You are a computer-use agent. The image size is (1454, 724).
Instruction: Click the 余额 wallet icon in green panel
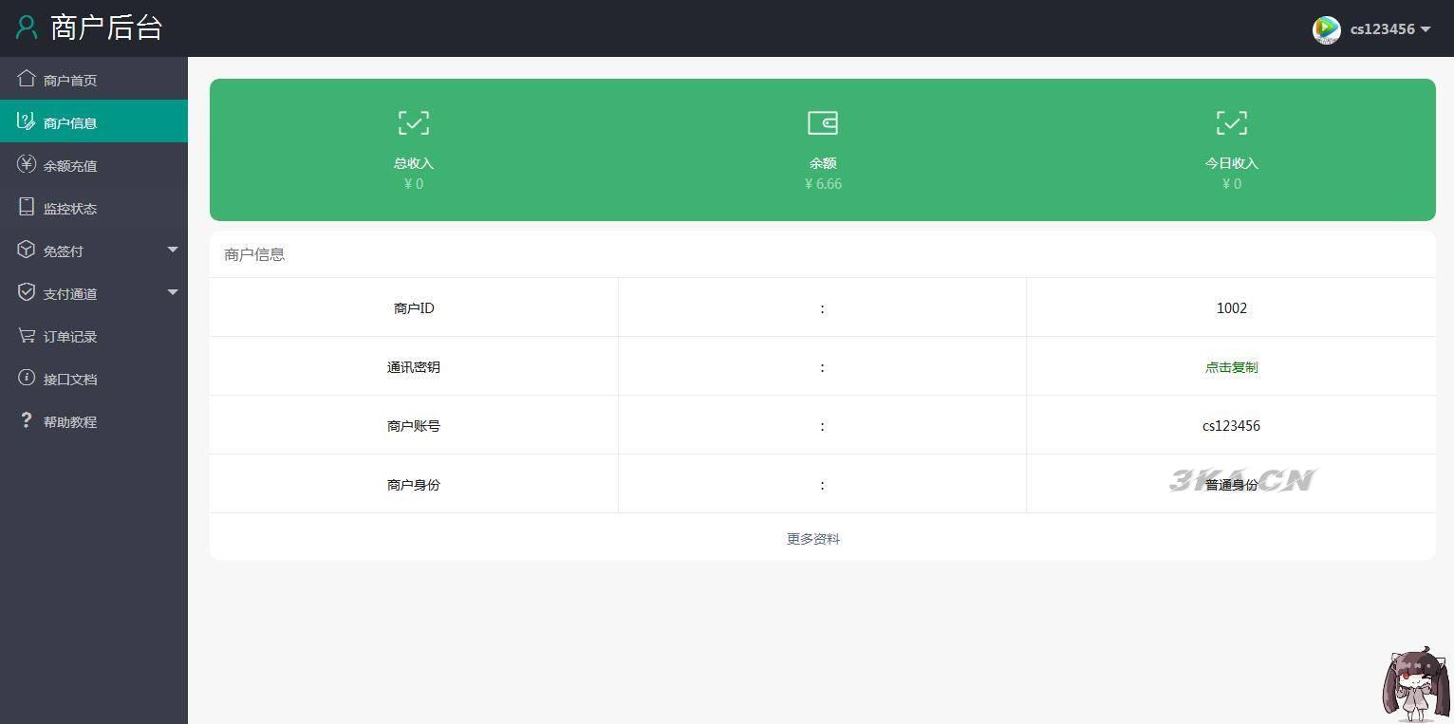click(822, 122)
